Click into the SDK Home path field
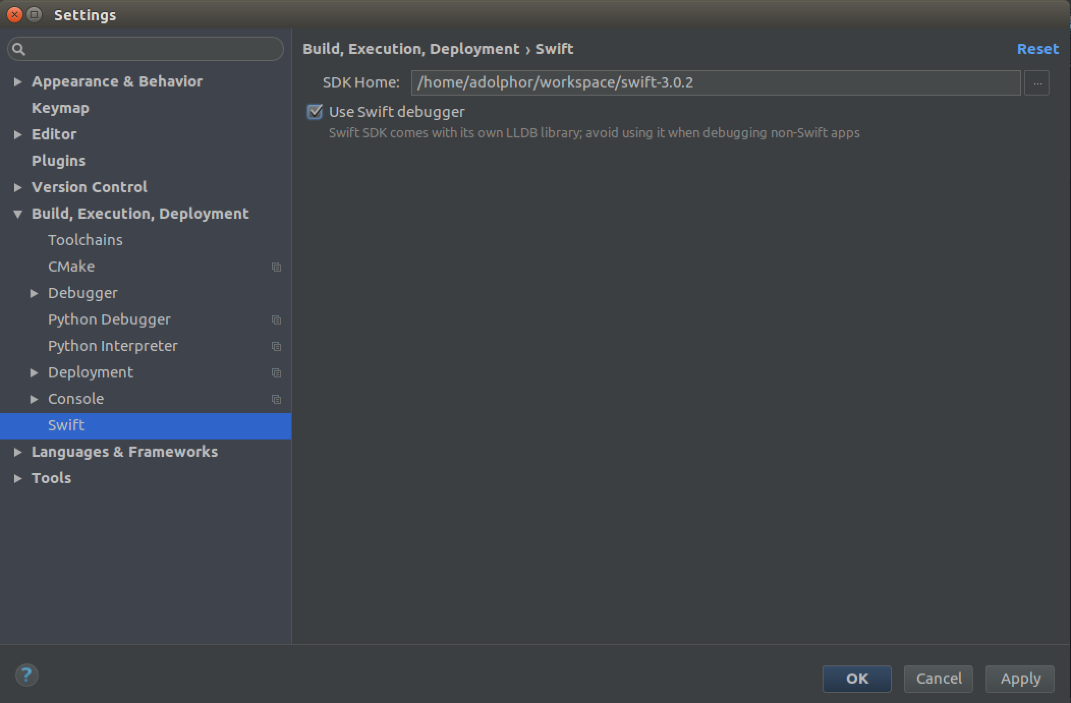 [x=716, y=83]
